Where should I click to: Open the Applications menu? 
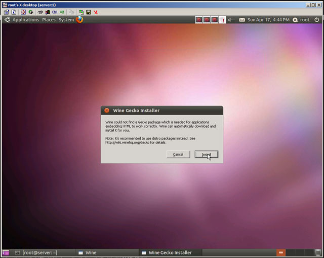pos(26,20)
